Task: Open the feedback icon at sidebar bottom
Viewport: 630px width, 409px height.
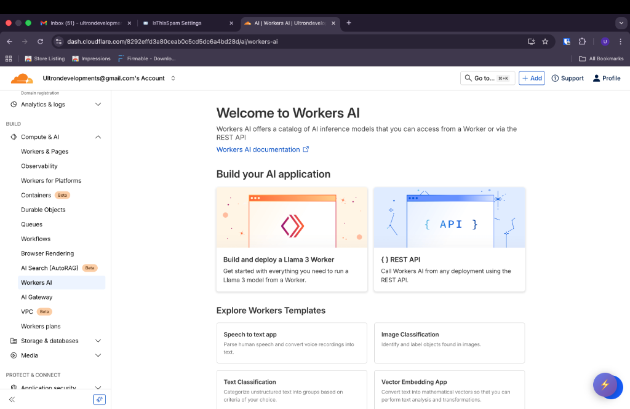Action: 99,399
